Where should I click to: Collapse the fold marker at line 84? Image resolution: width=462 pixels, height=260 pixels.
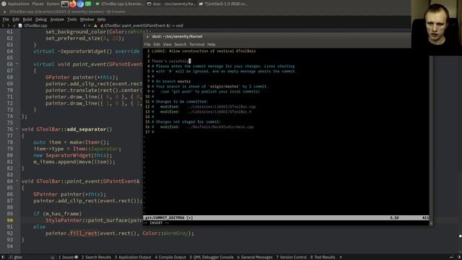click(x=17, y=181)
